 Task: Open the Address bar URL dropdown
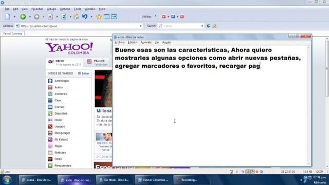(x=140, y=26)
